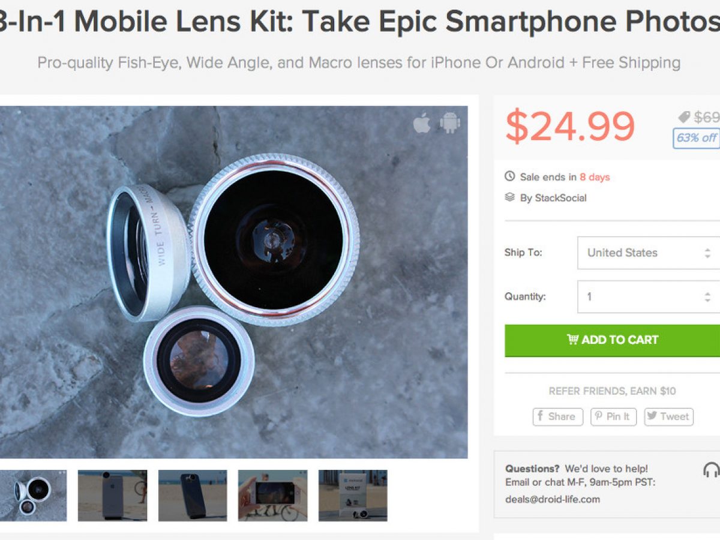Click the Android robot icon on product image

point(450,122)
